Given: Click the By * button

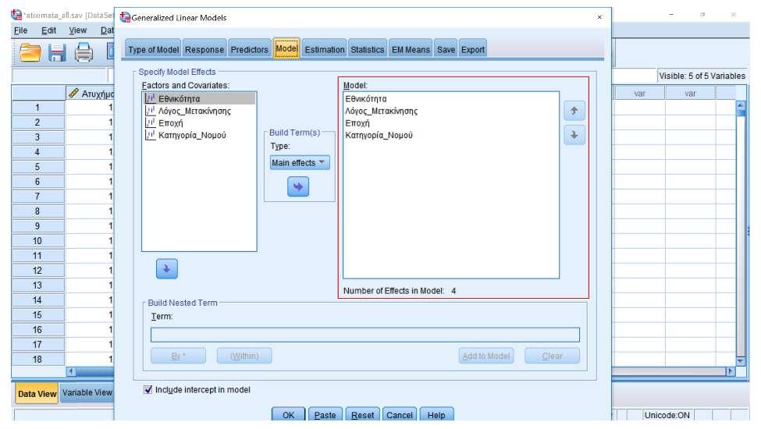Looking at the screenshot, I should 178,356.
